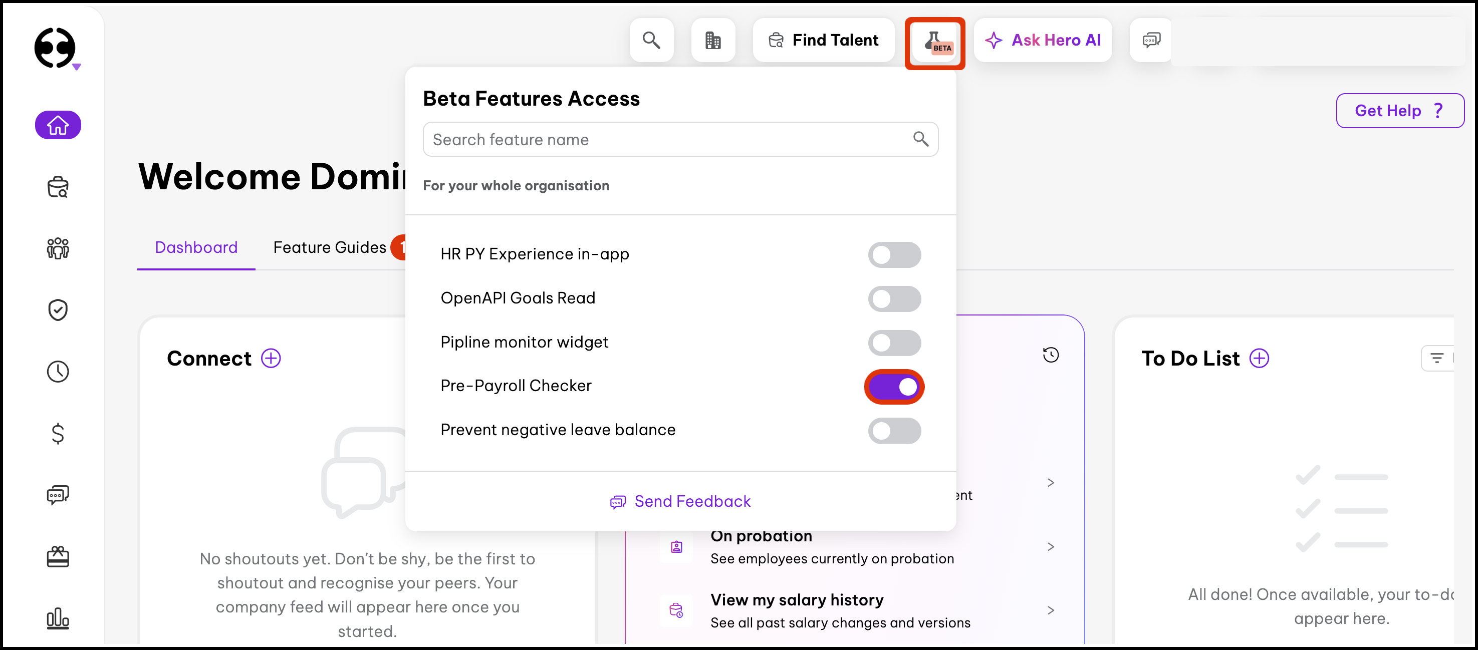
Task: Open the payroll dollar sidebar icon
Action: pos(58,434)
